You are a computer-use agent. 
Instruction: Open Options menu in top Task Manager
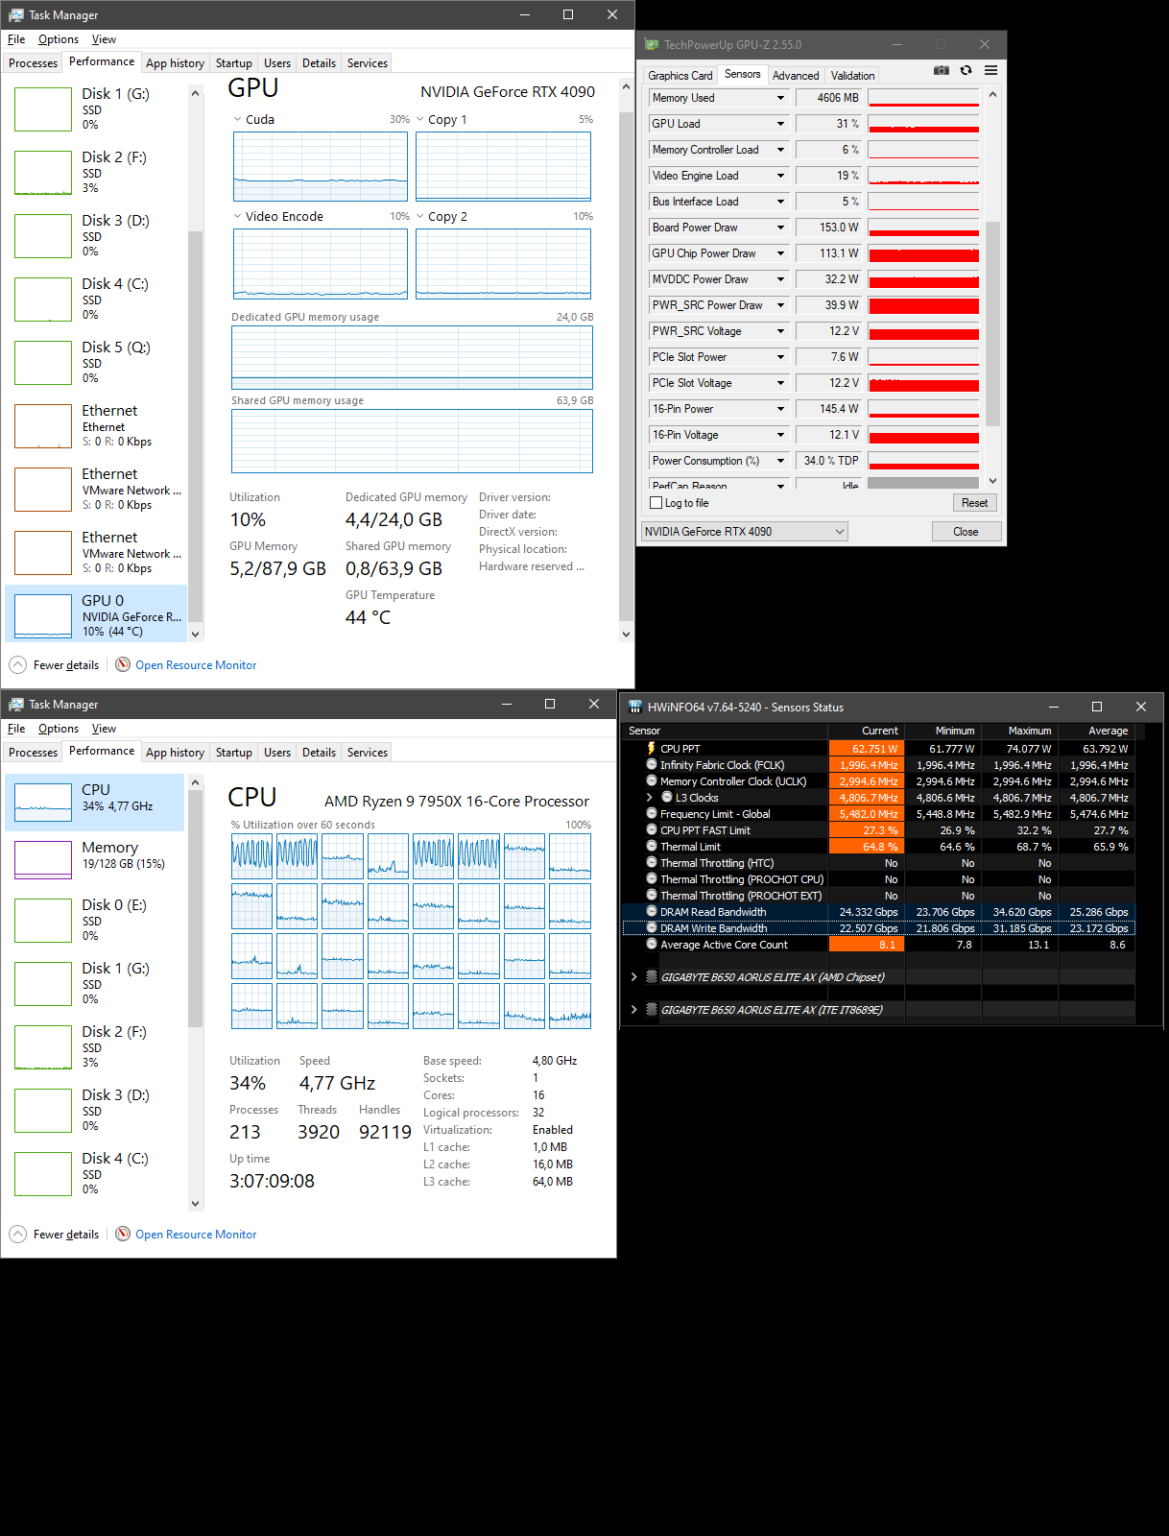tap(59, 39)
